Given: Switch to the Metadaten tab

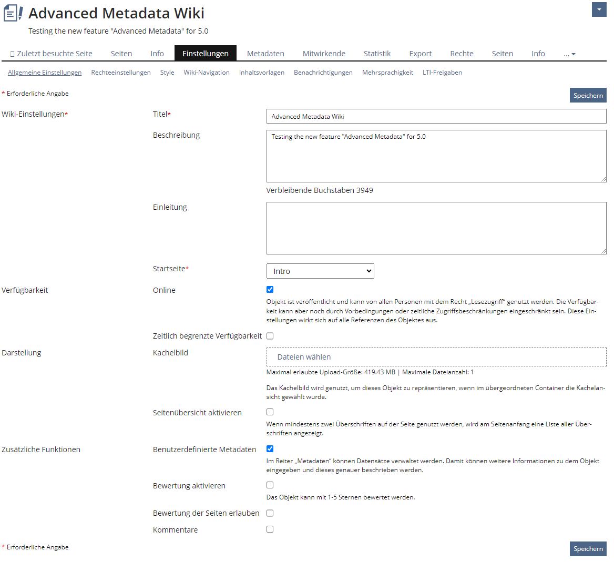Looking at the screenshot, I should pos(265,54).
